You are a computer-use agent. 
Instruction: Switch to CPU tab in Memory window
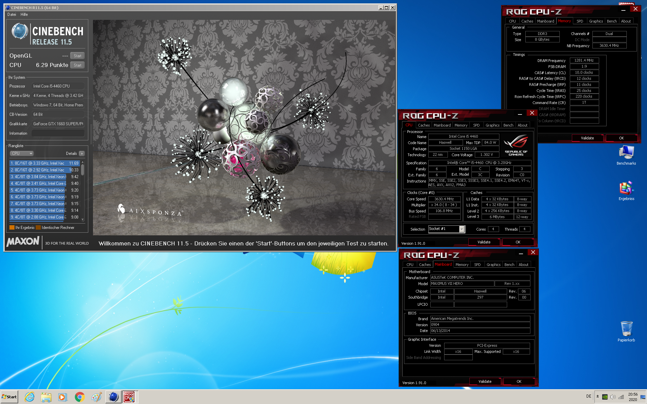tap(512, 21)
